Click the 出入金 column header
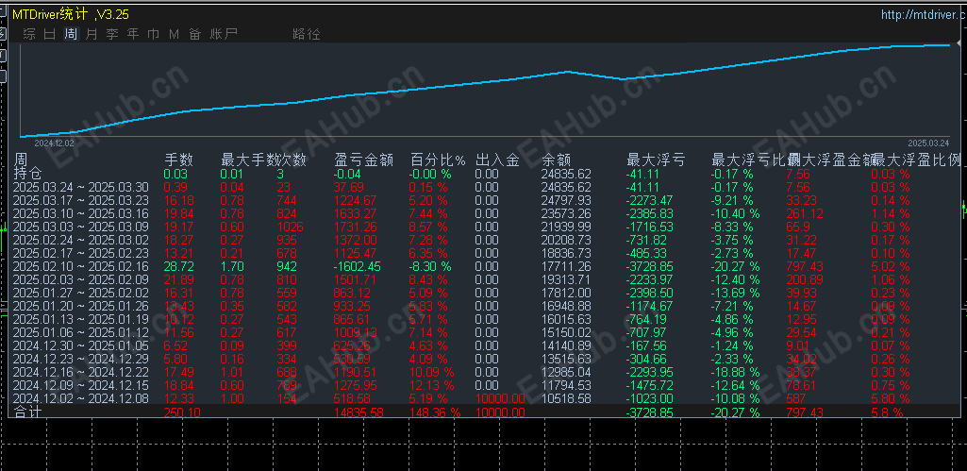This screenshot has height=471, width=967. 497,160
